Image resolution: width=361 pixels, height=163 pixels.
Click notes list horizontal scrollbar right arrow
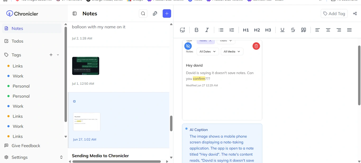[167, 161]
